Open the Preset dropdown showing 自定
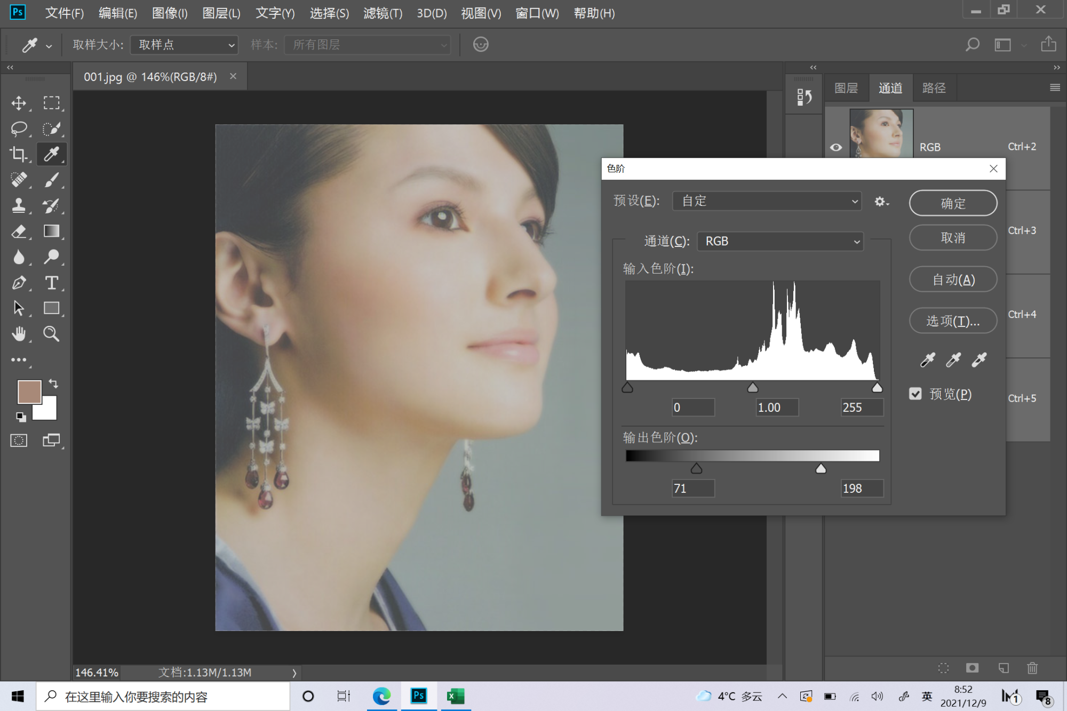This screenshot has width=1067, height=711. [x=767, y=201]
